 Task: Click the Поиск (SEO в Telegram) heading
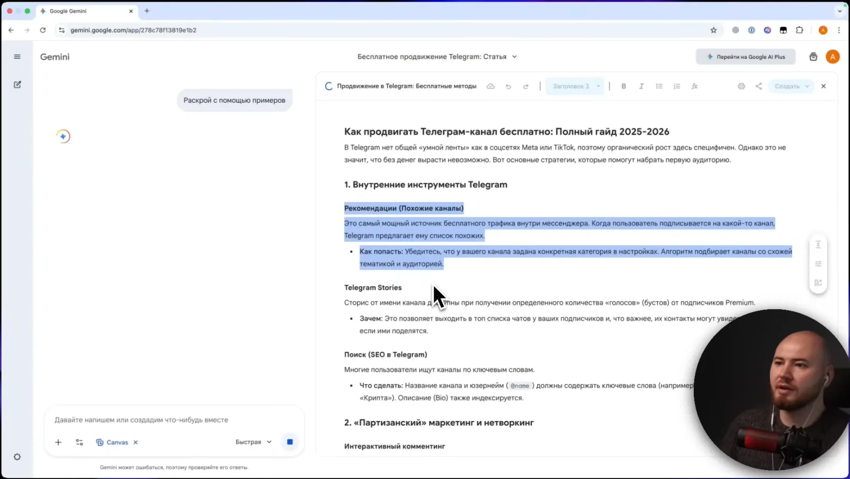(386, 354)
